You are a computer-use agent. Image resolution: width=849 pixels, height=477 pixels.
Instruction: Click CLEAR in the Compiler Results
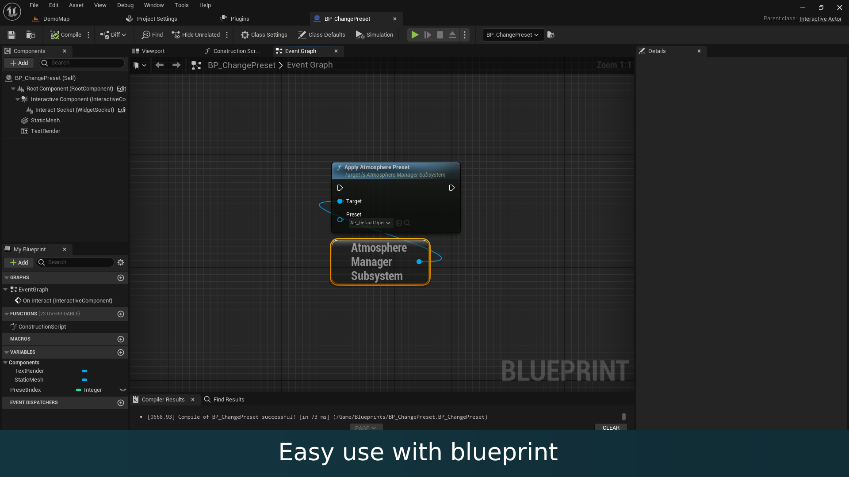(611, 428)
